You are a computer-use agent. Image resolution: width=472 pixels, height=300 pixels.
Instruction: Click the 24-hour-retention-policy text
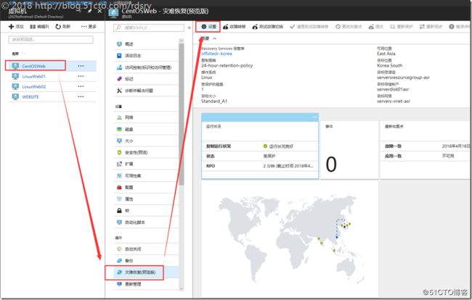pyautogui.click(x=227, y=65)
